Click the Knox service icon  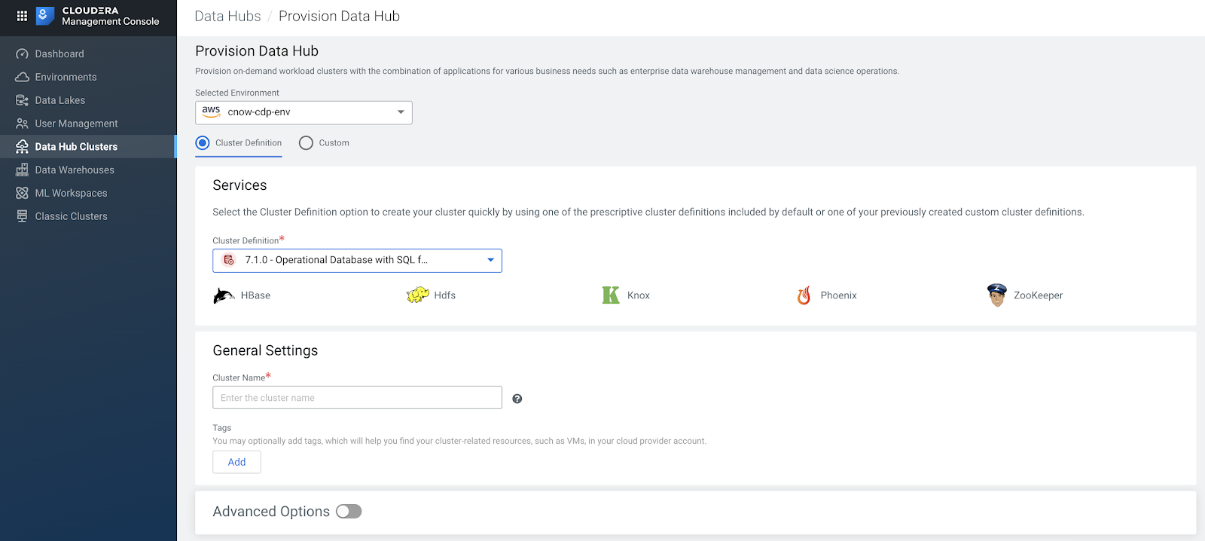coord(611,295)
